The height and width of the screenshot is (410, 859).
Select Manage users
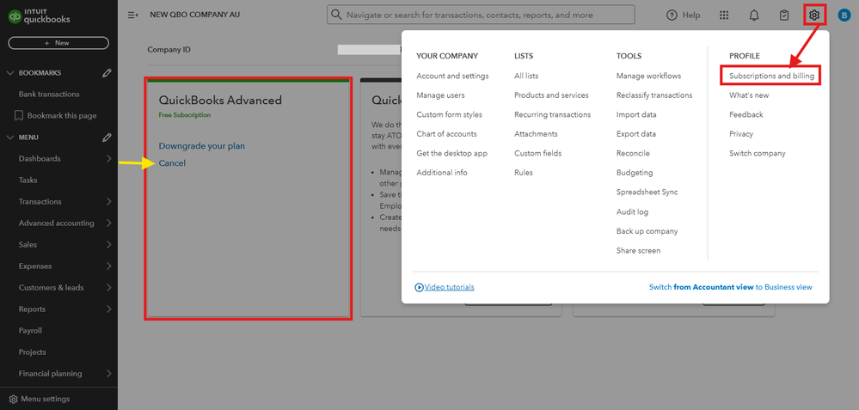(440, 95)
